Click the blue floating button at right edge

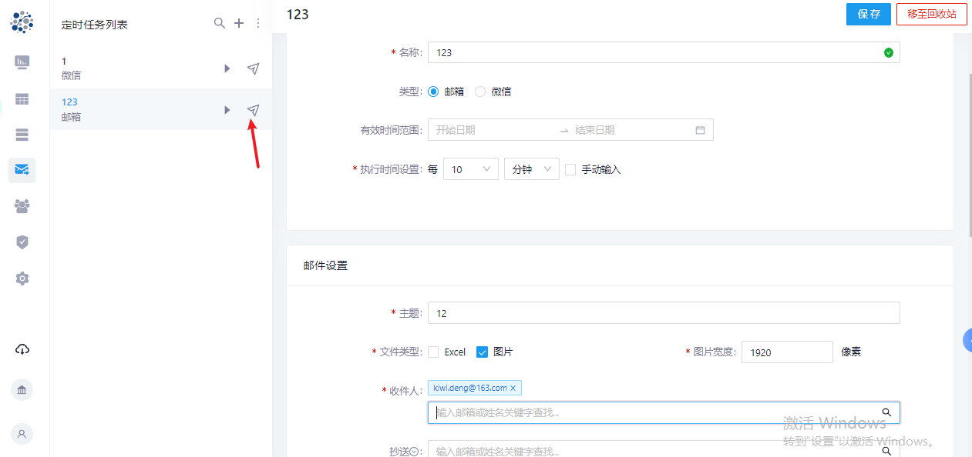click(x=967, y=339)
